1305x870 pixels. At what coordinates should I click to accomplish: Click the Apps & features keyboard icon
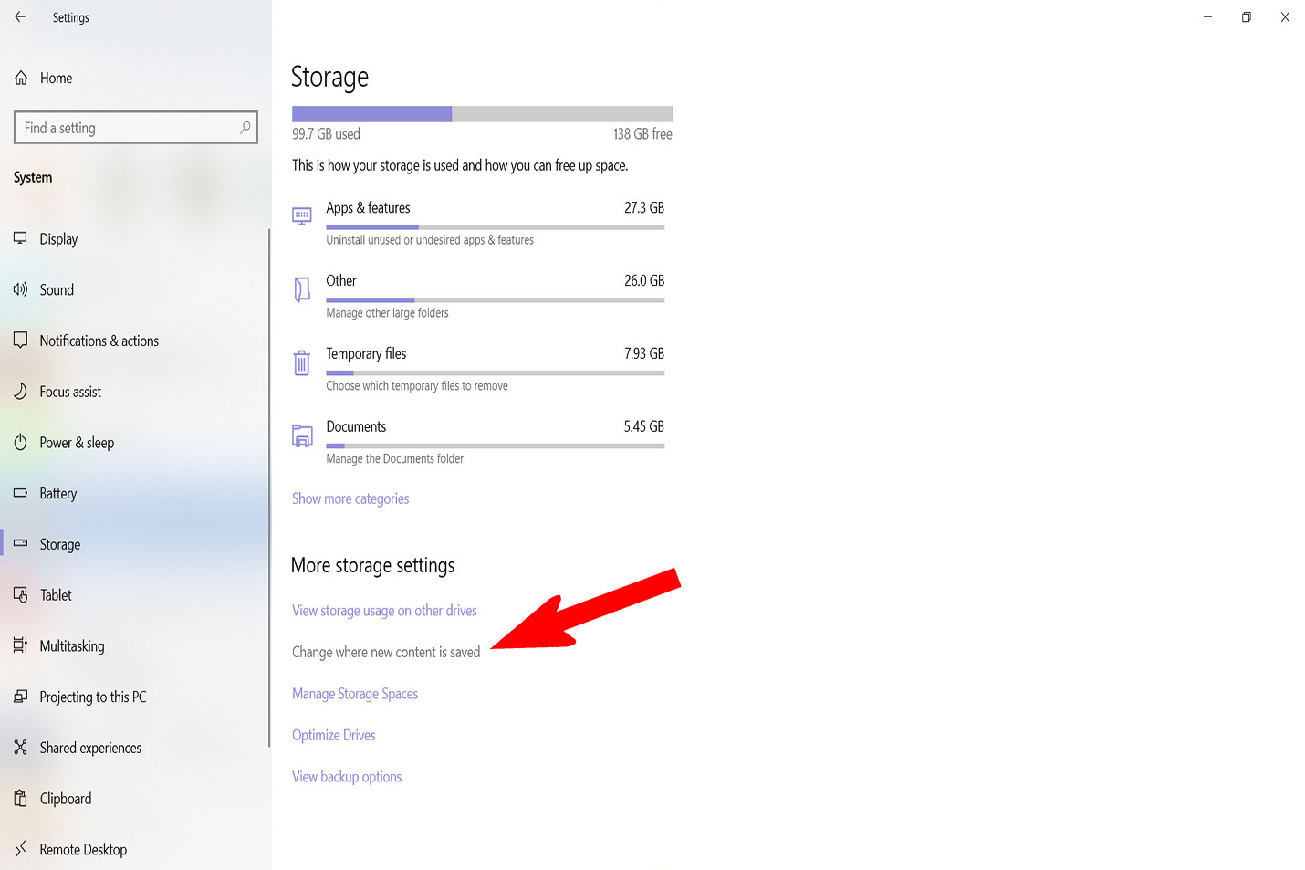pyautogui.click(x=301, y=215)
